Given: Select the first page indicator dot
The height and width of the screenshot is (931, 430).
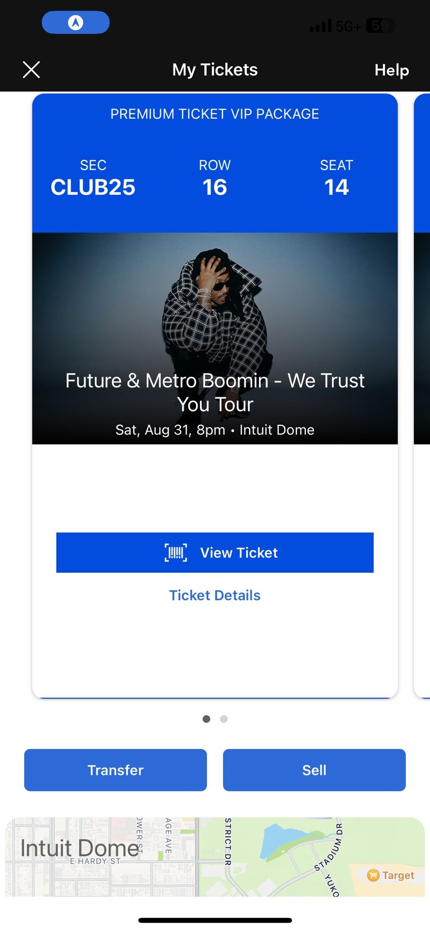Looking at the screenshot, I should [x=207, y=719].
